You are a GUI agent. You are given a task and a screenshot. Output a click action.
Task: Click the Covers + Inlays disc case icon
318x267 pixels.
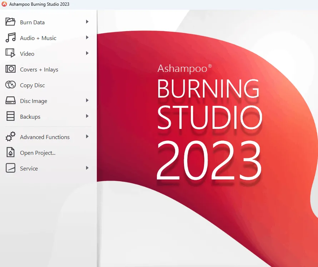[x=10, y=69]
